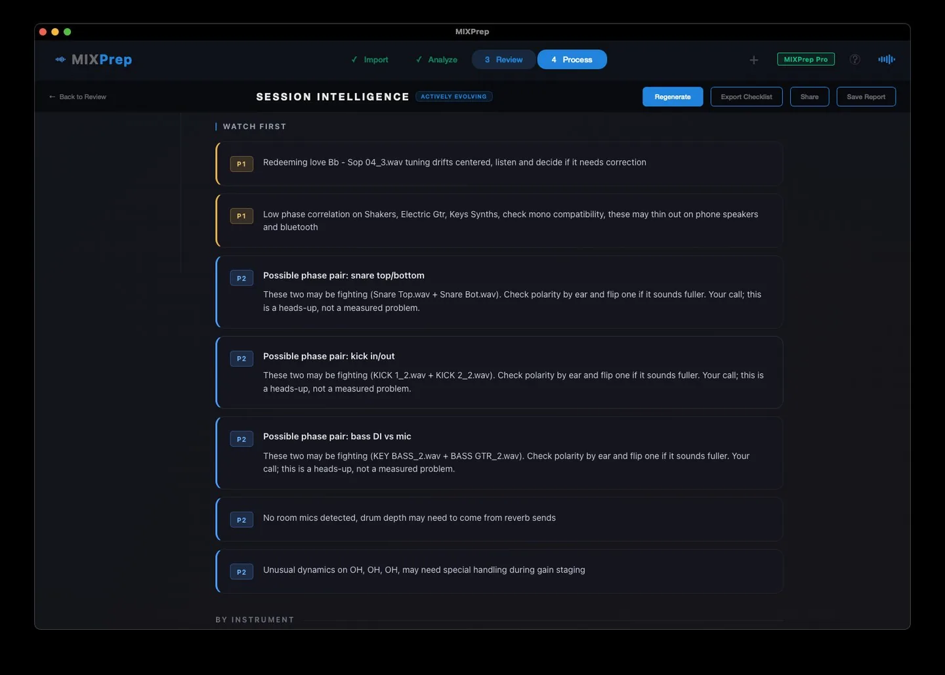Zoom the window with green button
Viewport: 945px width, 675px height.
67,31
